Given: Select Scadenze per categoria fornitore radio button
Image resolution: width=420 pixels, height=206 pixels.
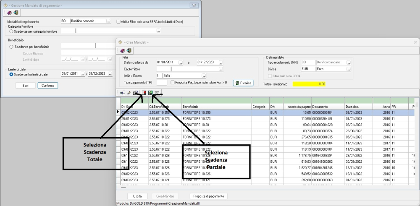Looking at the screenshot, I should [x=11, y=31].
